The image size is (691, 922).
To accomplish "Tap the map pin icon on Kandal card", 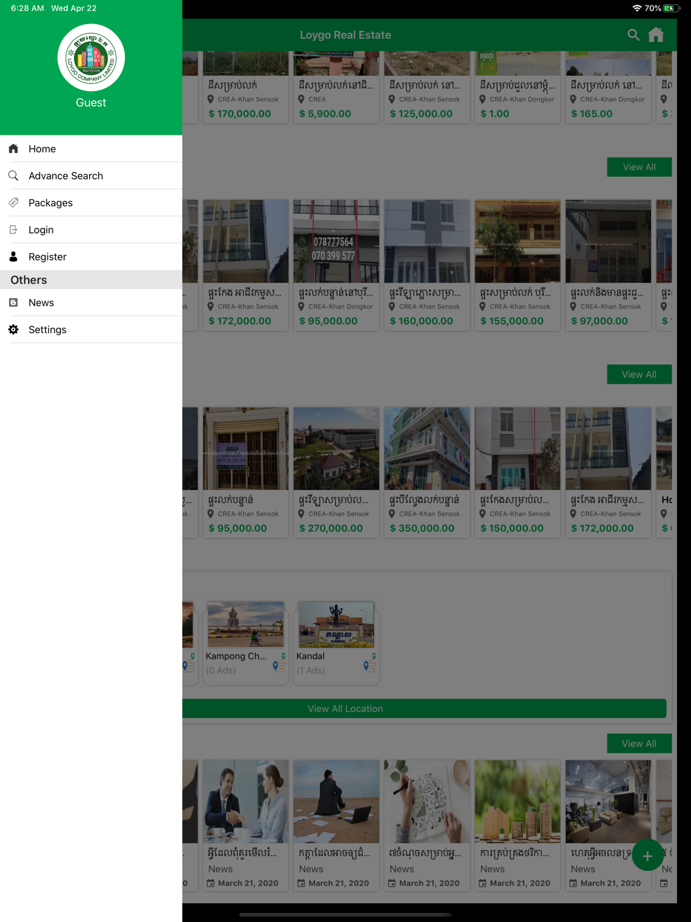I will coord(370,663).
